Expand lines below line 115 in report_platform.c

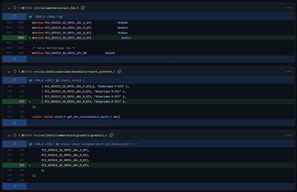(14, 123)
